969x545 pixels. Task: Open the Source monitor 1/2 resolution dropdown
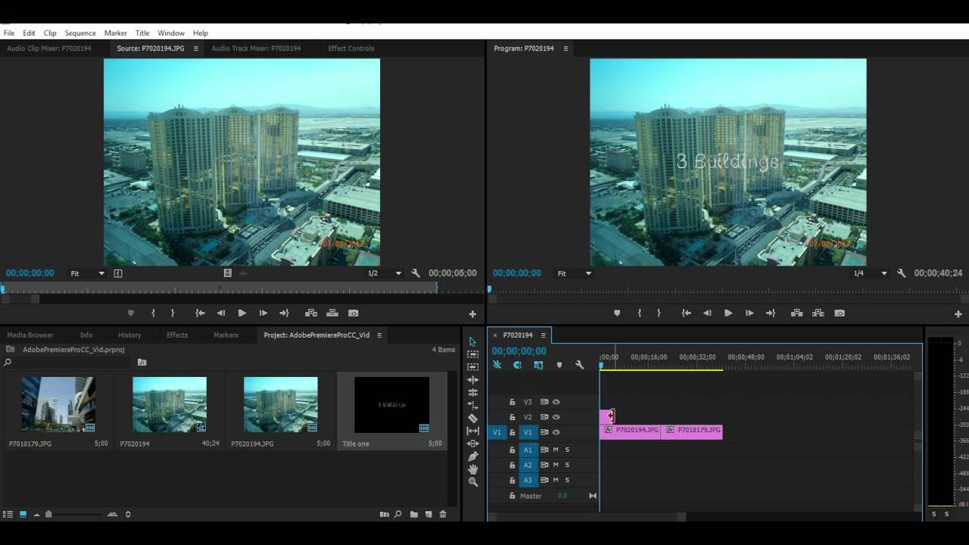tap(385, 273)
